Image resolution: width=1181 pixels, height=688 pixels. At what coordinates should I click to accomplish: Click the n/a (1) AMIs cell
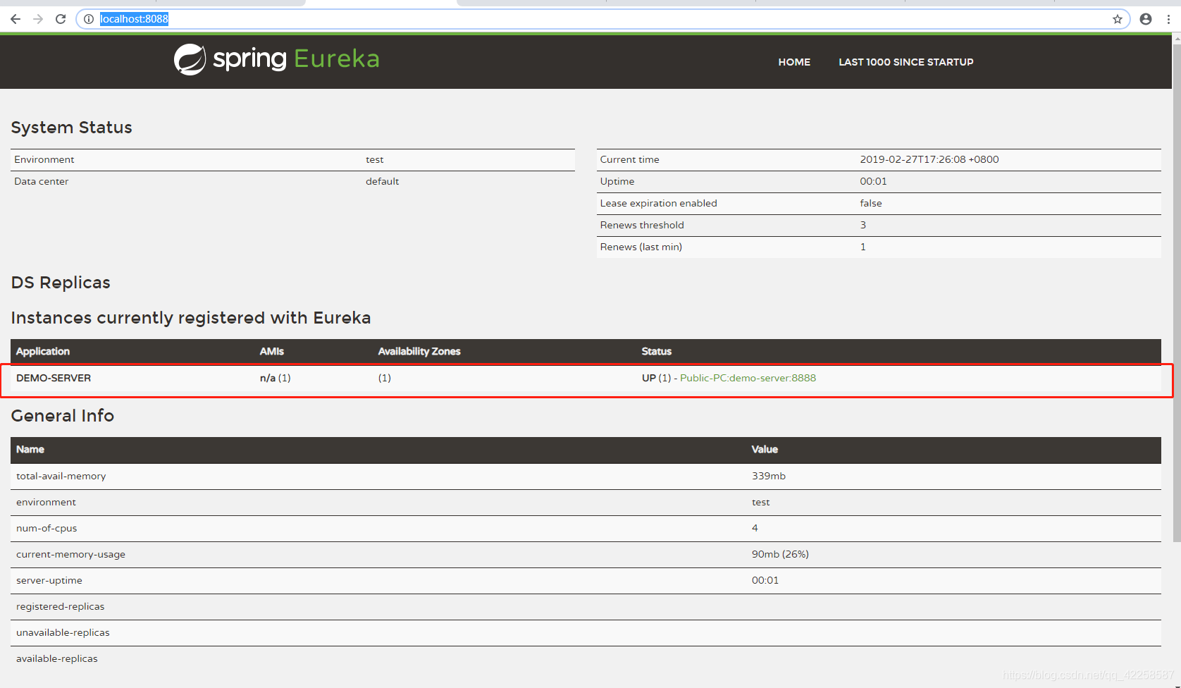point(276,378)
